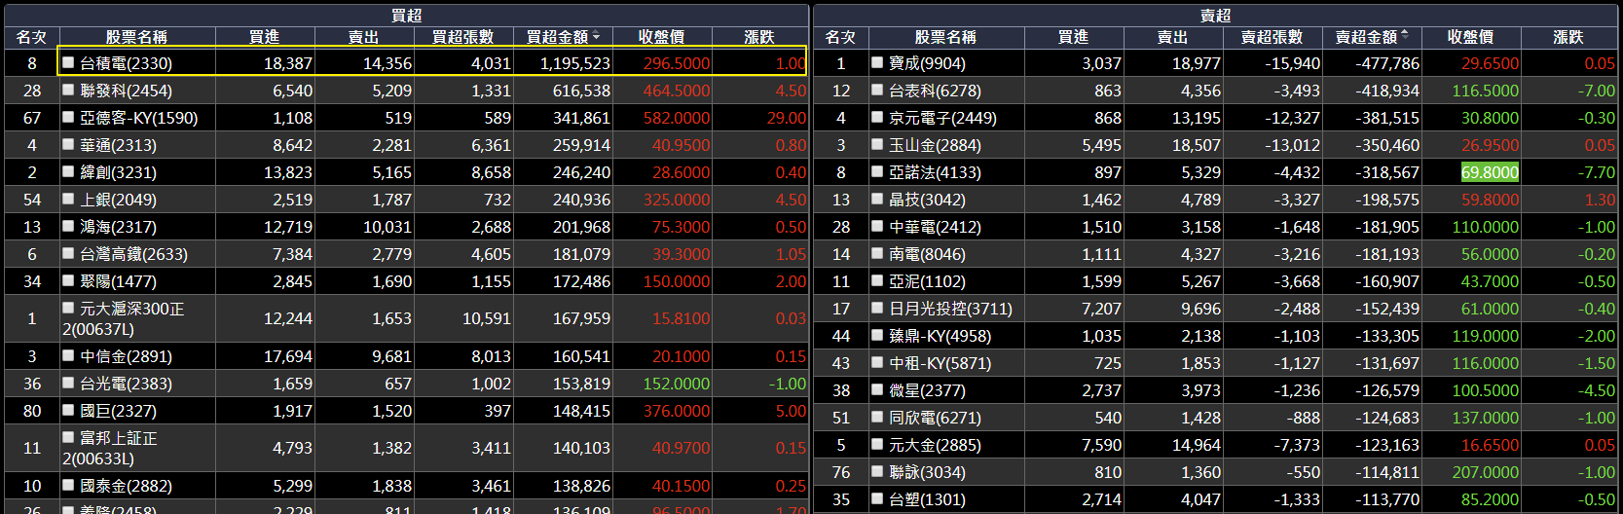Viewport: 1623px width, 514px height.
Task: Open stock 晶技(3042)
Action: pos(927,200)
